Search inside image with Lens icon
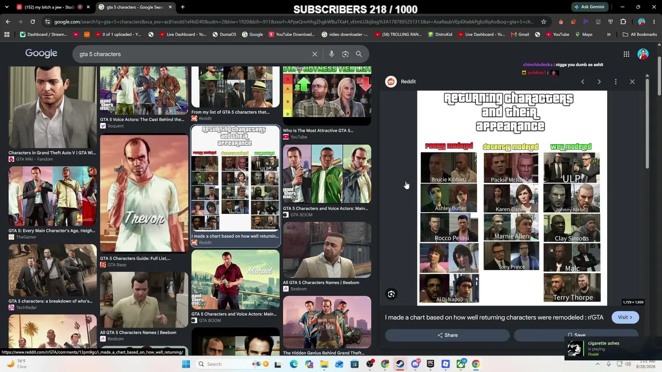This screenshot has width=662, height=372. tap(392, 294)
